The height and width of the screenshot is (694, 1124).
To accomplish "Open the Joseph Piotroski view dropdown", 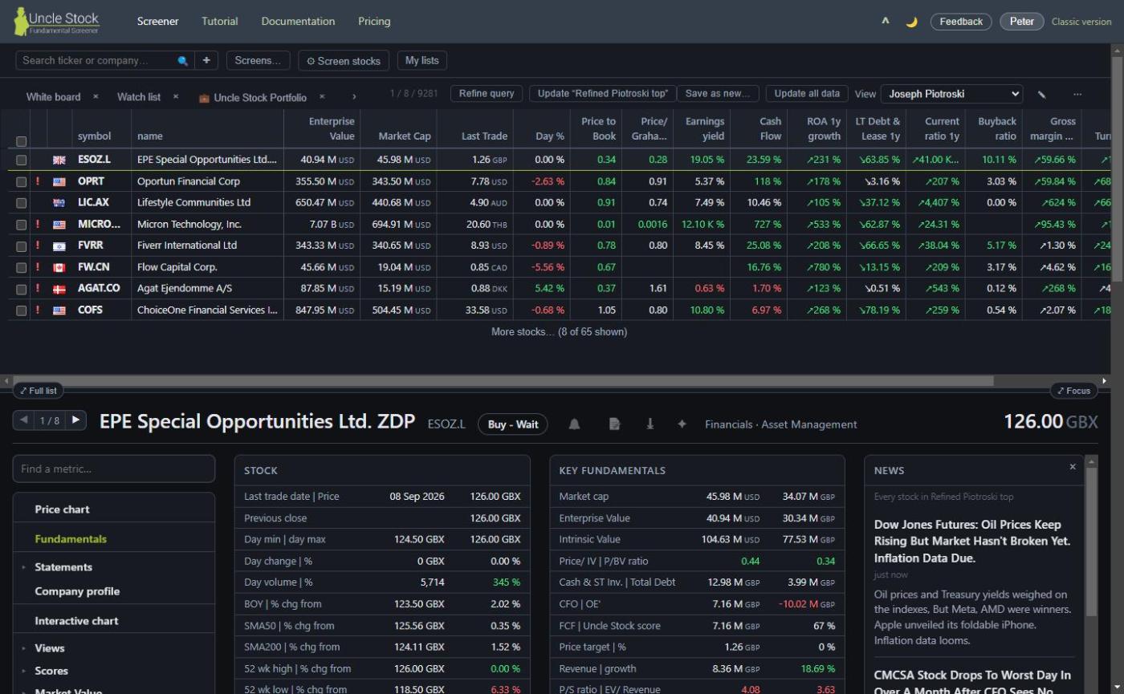I will 952,94.
